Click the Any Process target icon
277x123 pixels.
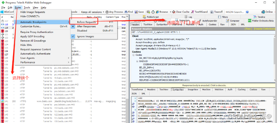[x=107, y=12]
